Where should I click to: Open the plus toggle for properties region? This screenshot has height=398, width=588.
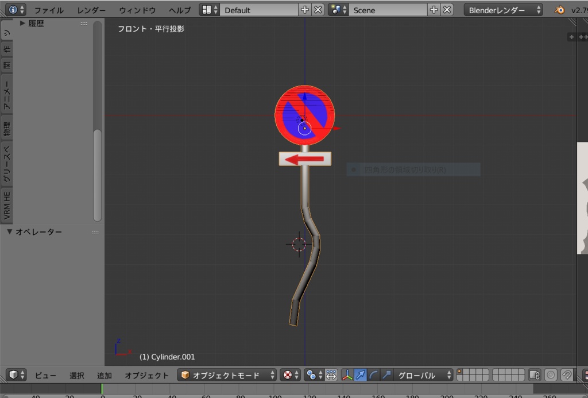571,37
